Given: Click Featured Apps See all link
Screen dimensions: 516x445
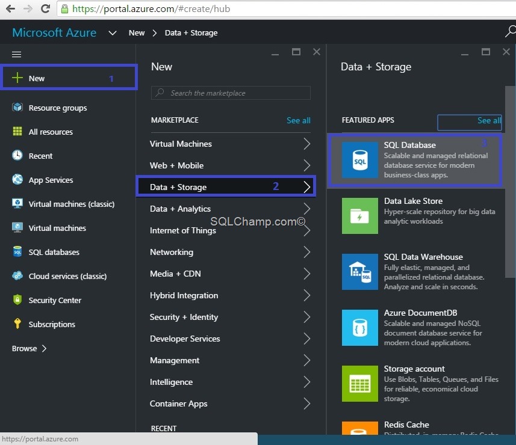Looking at the screenshot, I should (490, 120).
